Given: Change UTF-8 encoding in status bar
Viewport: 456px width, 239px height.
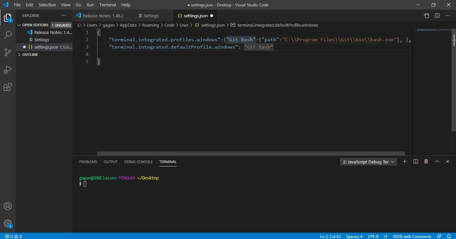Looking at the screenshot, I should click(373, 236).
